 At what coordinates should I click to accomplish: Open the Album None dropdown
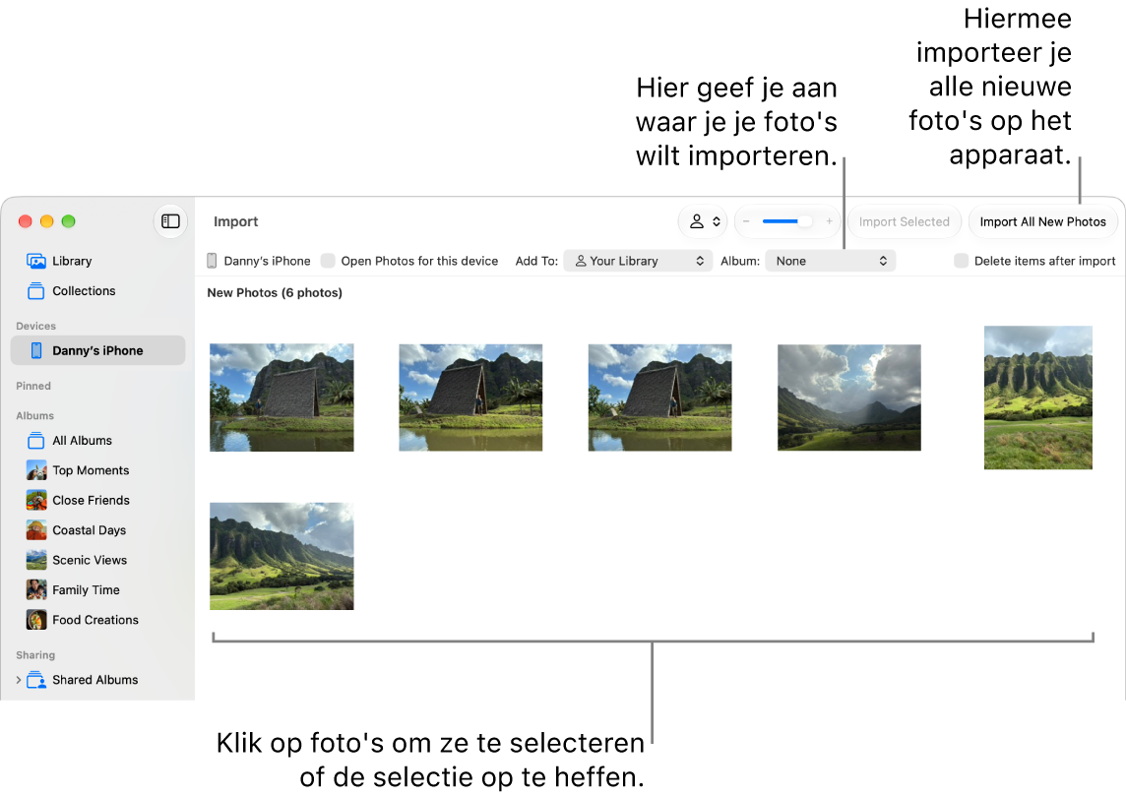pos(830,262)
